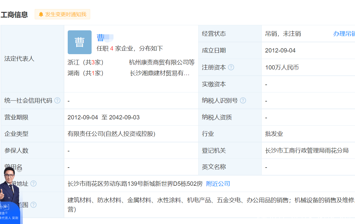355x224 pixels.
Task: Click the 纳税人资质 label cell
Action: tap(230, 117)
